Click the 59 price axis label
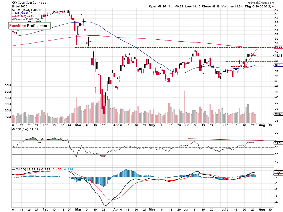The image size is (283, 212). (x=276, y=10)
